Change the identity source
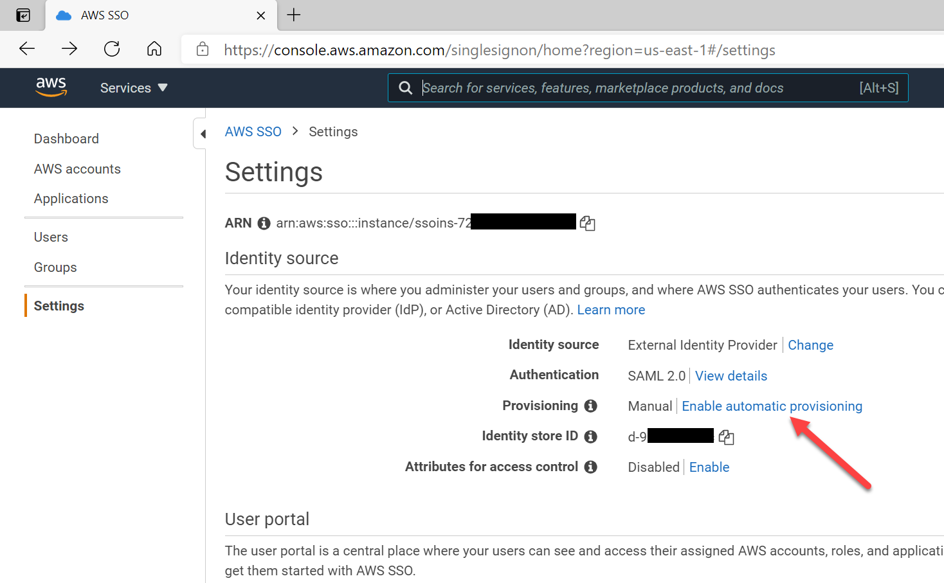Viewport: 944px width, 583px height. 810,345
